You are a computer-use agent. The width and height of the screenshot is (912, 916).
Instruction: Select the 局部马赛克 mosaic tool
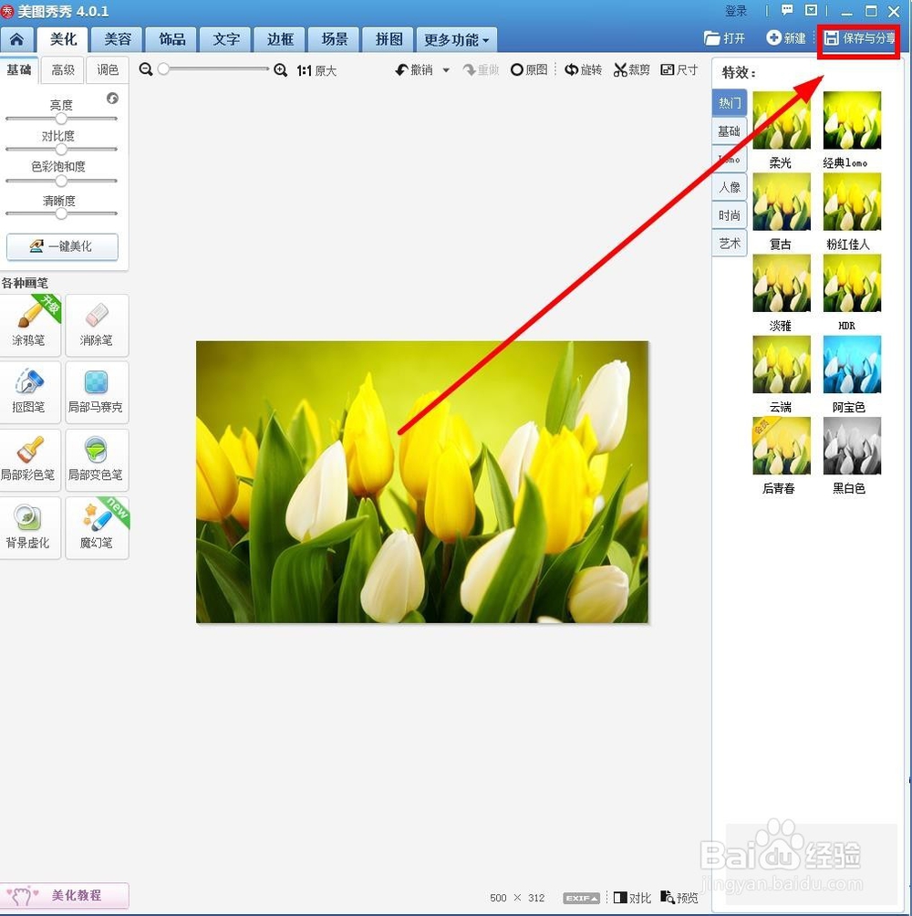[97, 392]
